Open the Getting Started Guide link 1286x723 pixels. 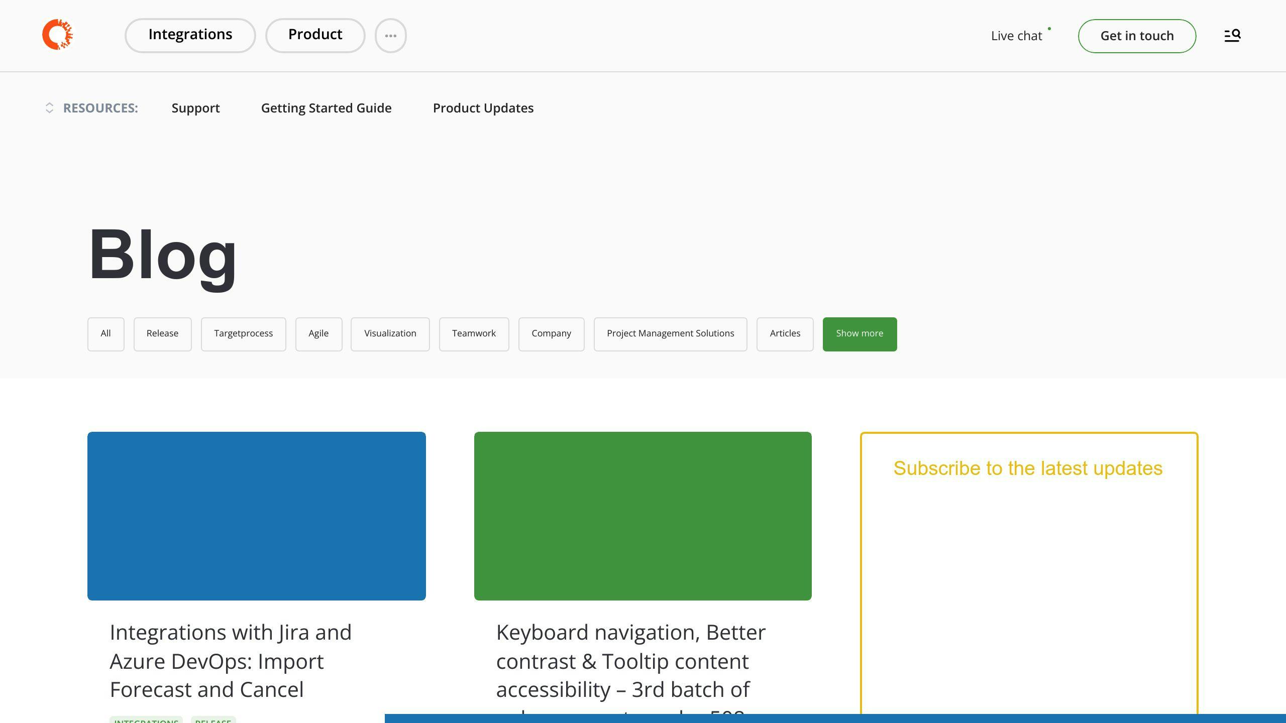point(326,108)
